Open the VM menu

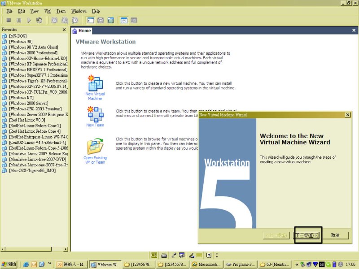48,11
